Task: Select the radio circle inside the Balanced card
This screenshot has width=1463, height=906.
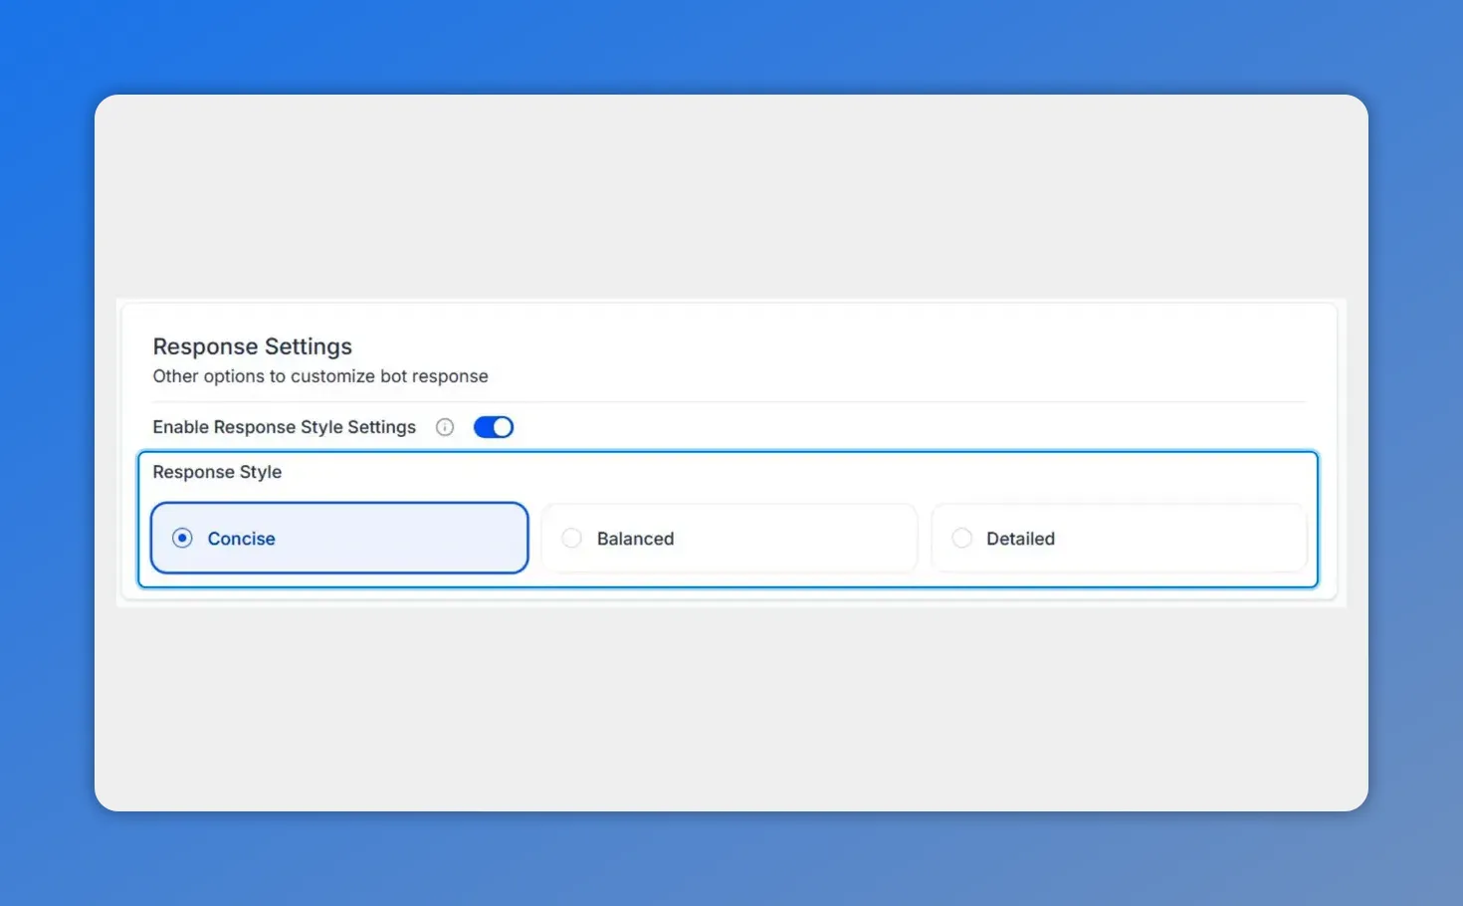Action: click(572, 538)
